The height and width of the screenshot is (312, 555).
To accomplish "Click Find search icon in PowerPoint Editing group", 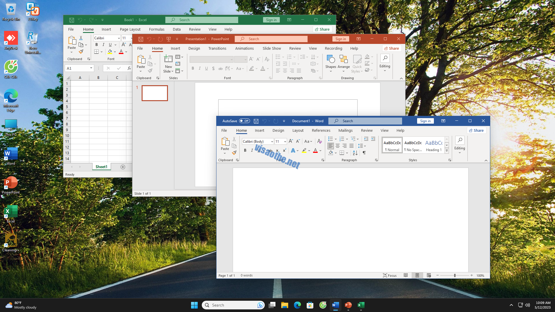I will [385, 58].
